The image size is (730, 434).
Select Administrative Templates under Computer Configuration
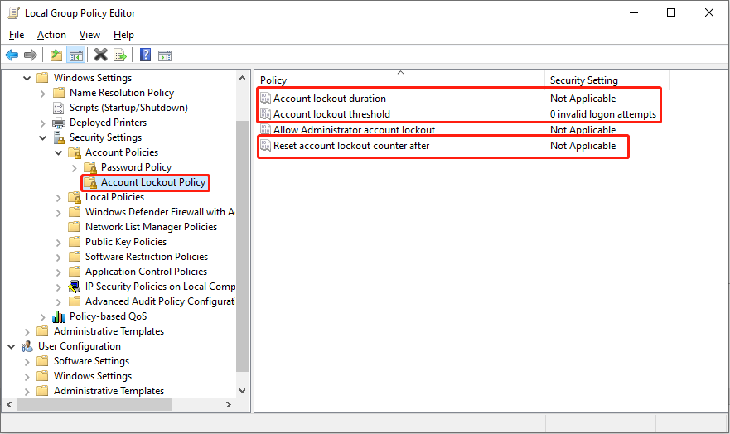click(109, 331)
